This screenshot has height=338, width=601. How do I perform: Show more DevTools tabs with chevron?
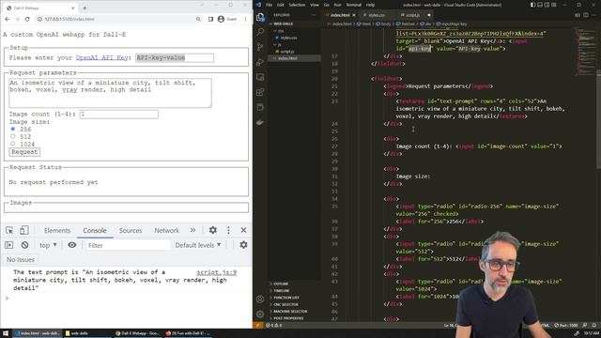click(193, 230)
